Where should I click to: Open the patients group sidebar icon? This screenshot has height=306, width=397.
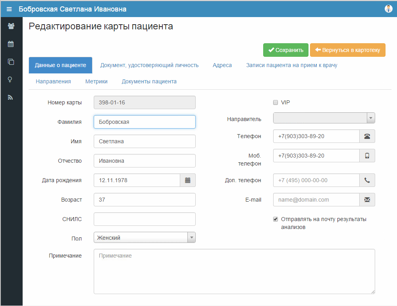point(11,26)
